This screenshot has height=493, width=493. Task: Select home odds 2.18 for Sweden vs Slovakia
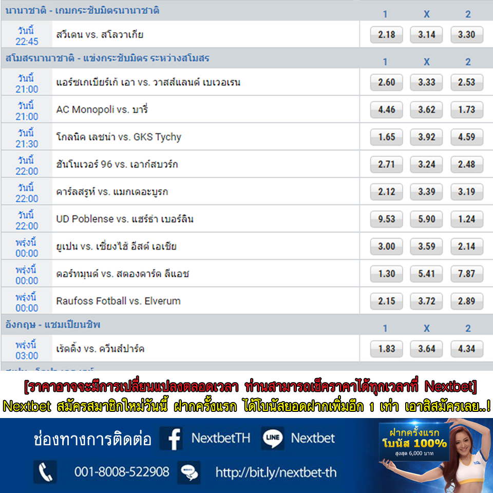pos(386,35)
